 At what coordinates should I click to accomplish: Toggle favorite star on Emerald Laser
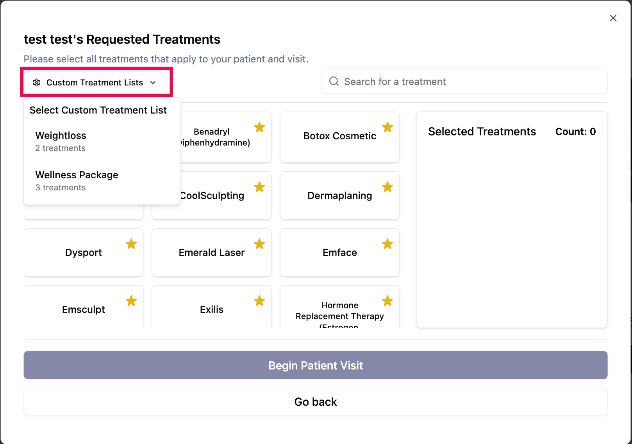tap(259, 244)
